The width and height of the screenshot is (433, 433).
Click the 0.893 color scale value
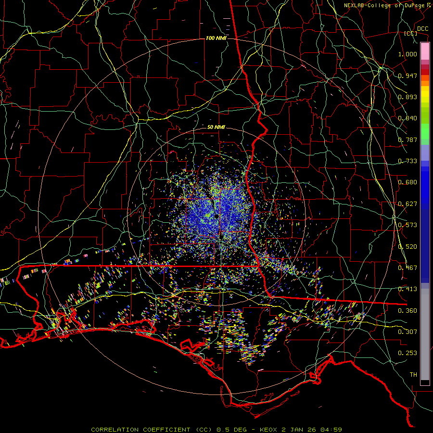click(x=408, y=97)
